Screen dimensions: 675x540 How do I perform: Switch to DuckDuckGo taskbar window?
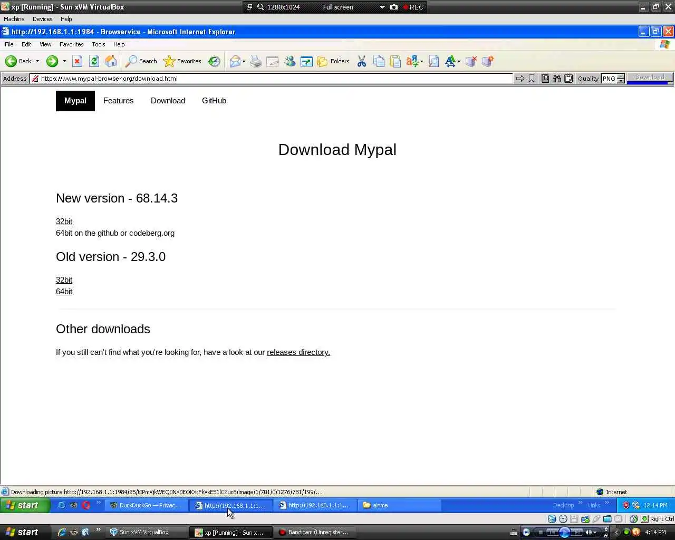coord(146,505)
